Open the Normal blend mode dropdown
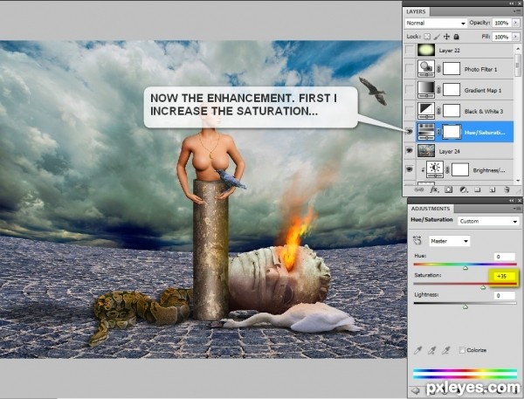This screenshot has width=524, height=399. click(436, 23)
